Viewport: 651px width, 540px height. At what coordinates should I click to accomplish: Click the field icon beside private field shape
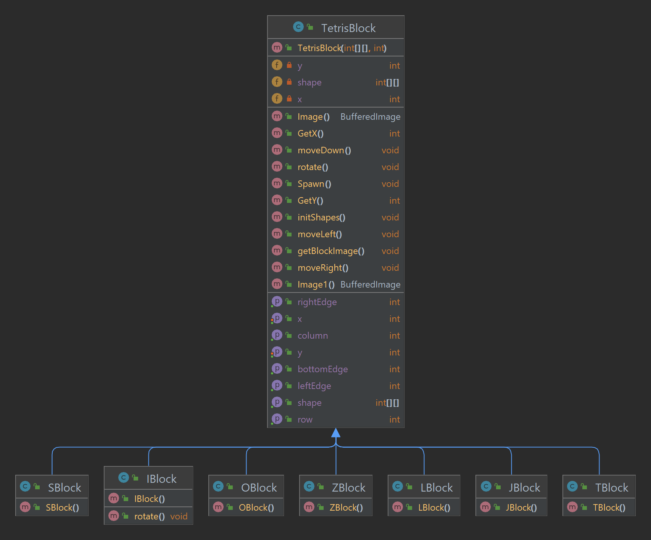click(x=277, y=82)
